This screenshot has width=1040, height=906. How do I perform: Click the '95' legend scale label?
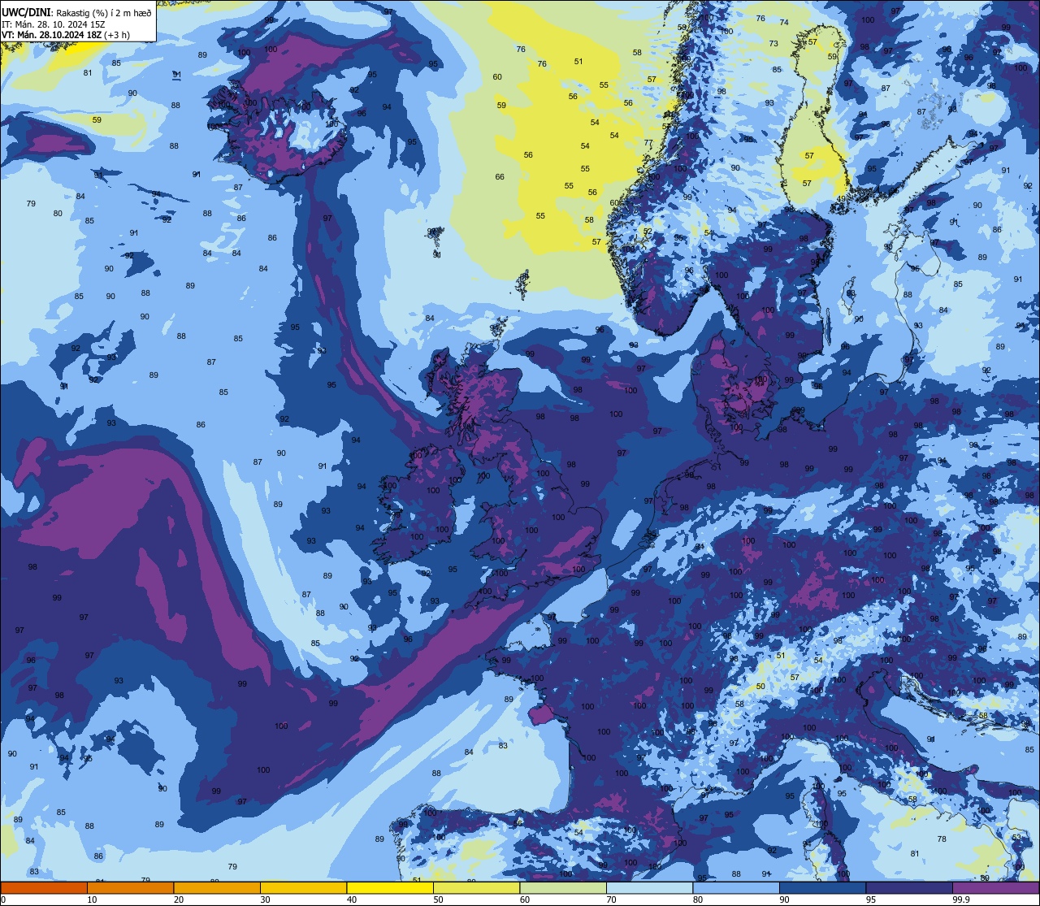pyautogui.click(x=871, y=899)
